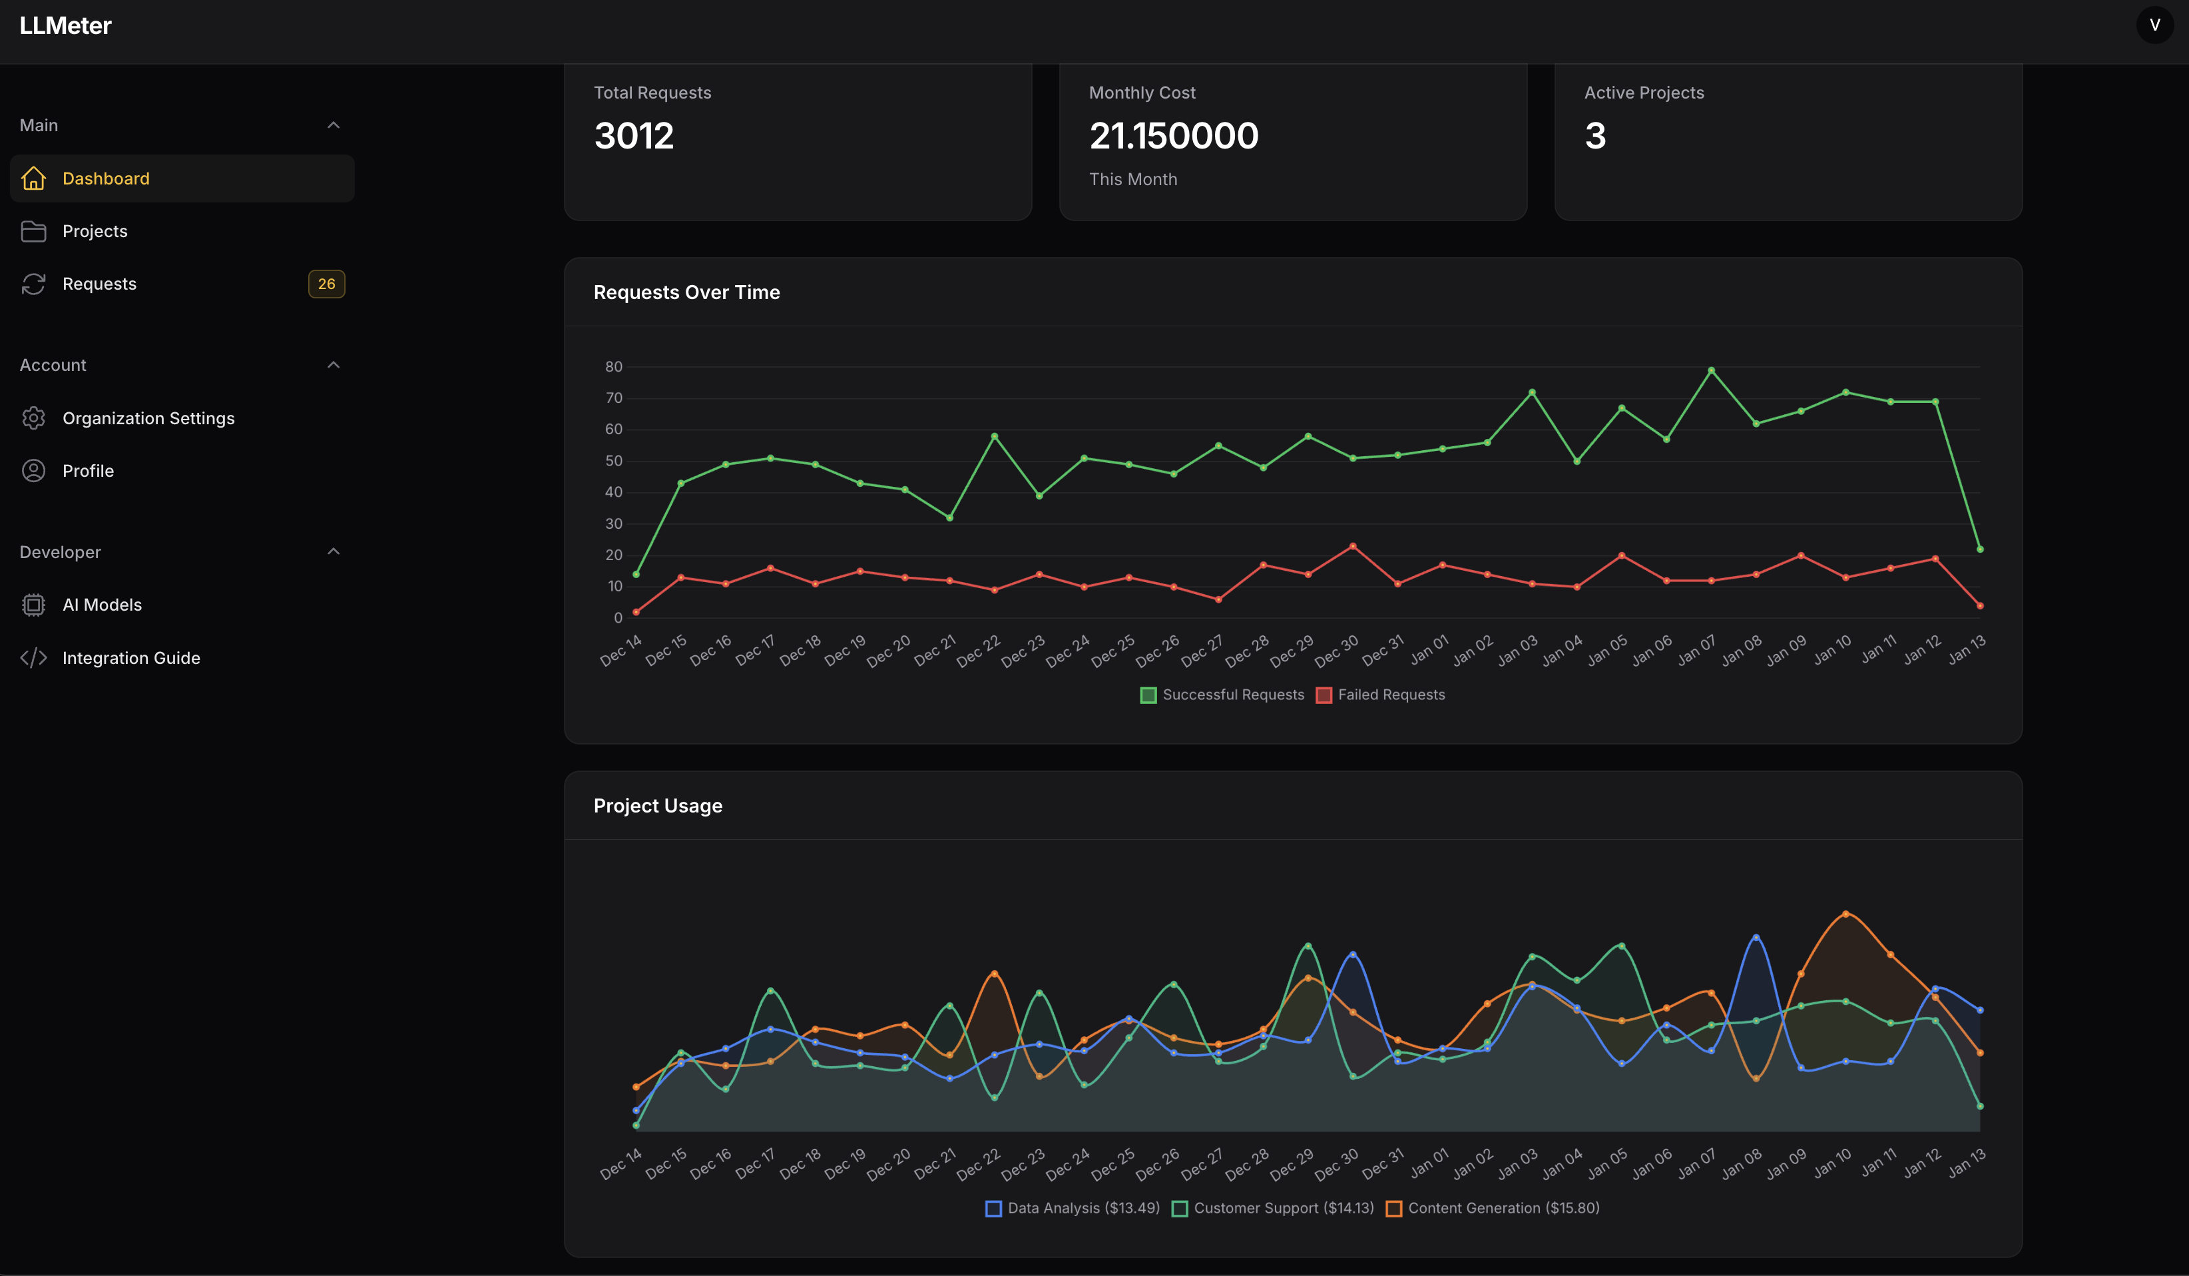Open the Requests page from the sidebar

(99, 283)
